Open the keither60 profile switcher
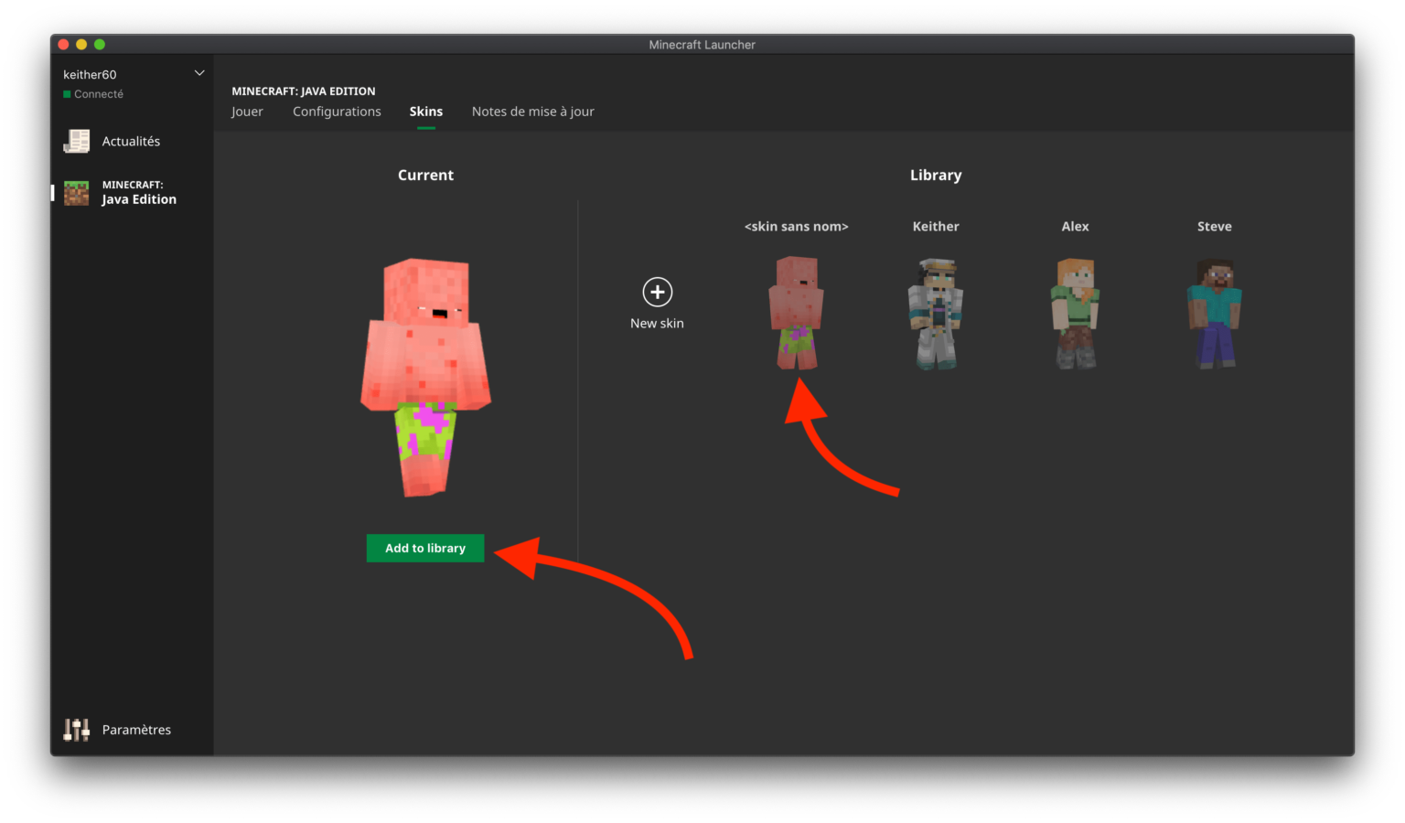The image size is (1405, 823). pos(89,74)
